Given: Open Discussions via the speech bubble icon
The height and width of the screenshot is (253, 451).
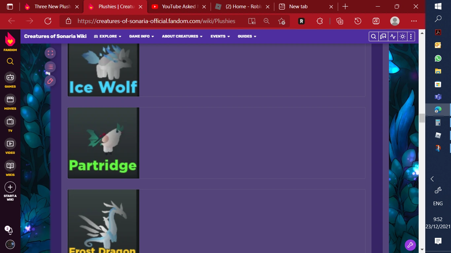Looking at the screenshot, I should (383, 36).
